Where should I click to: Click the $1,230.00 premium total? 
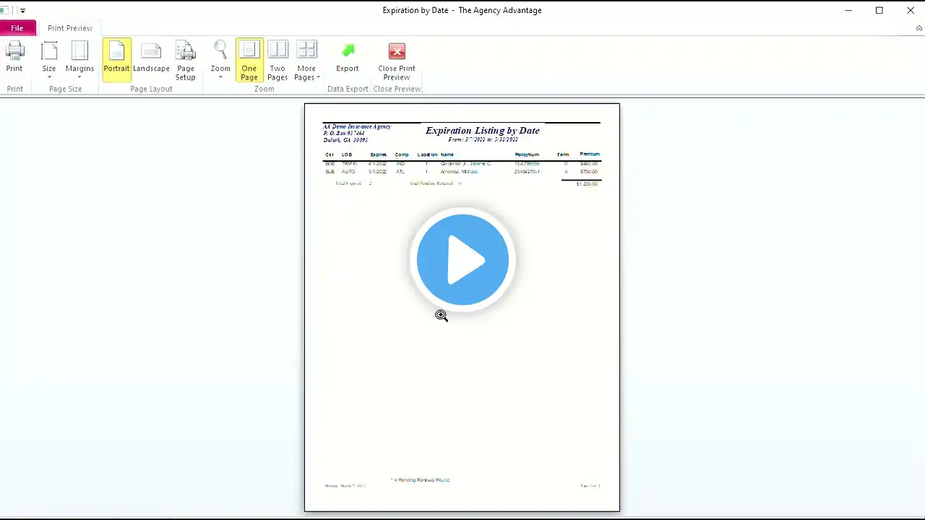point(587,184)
